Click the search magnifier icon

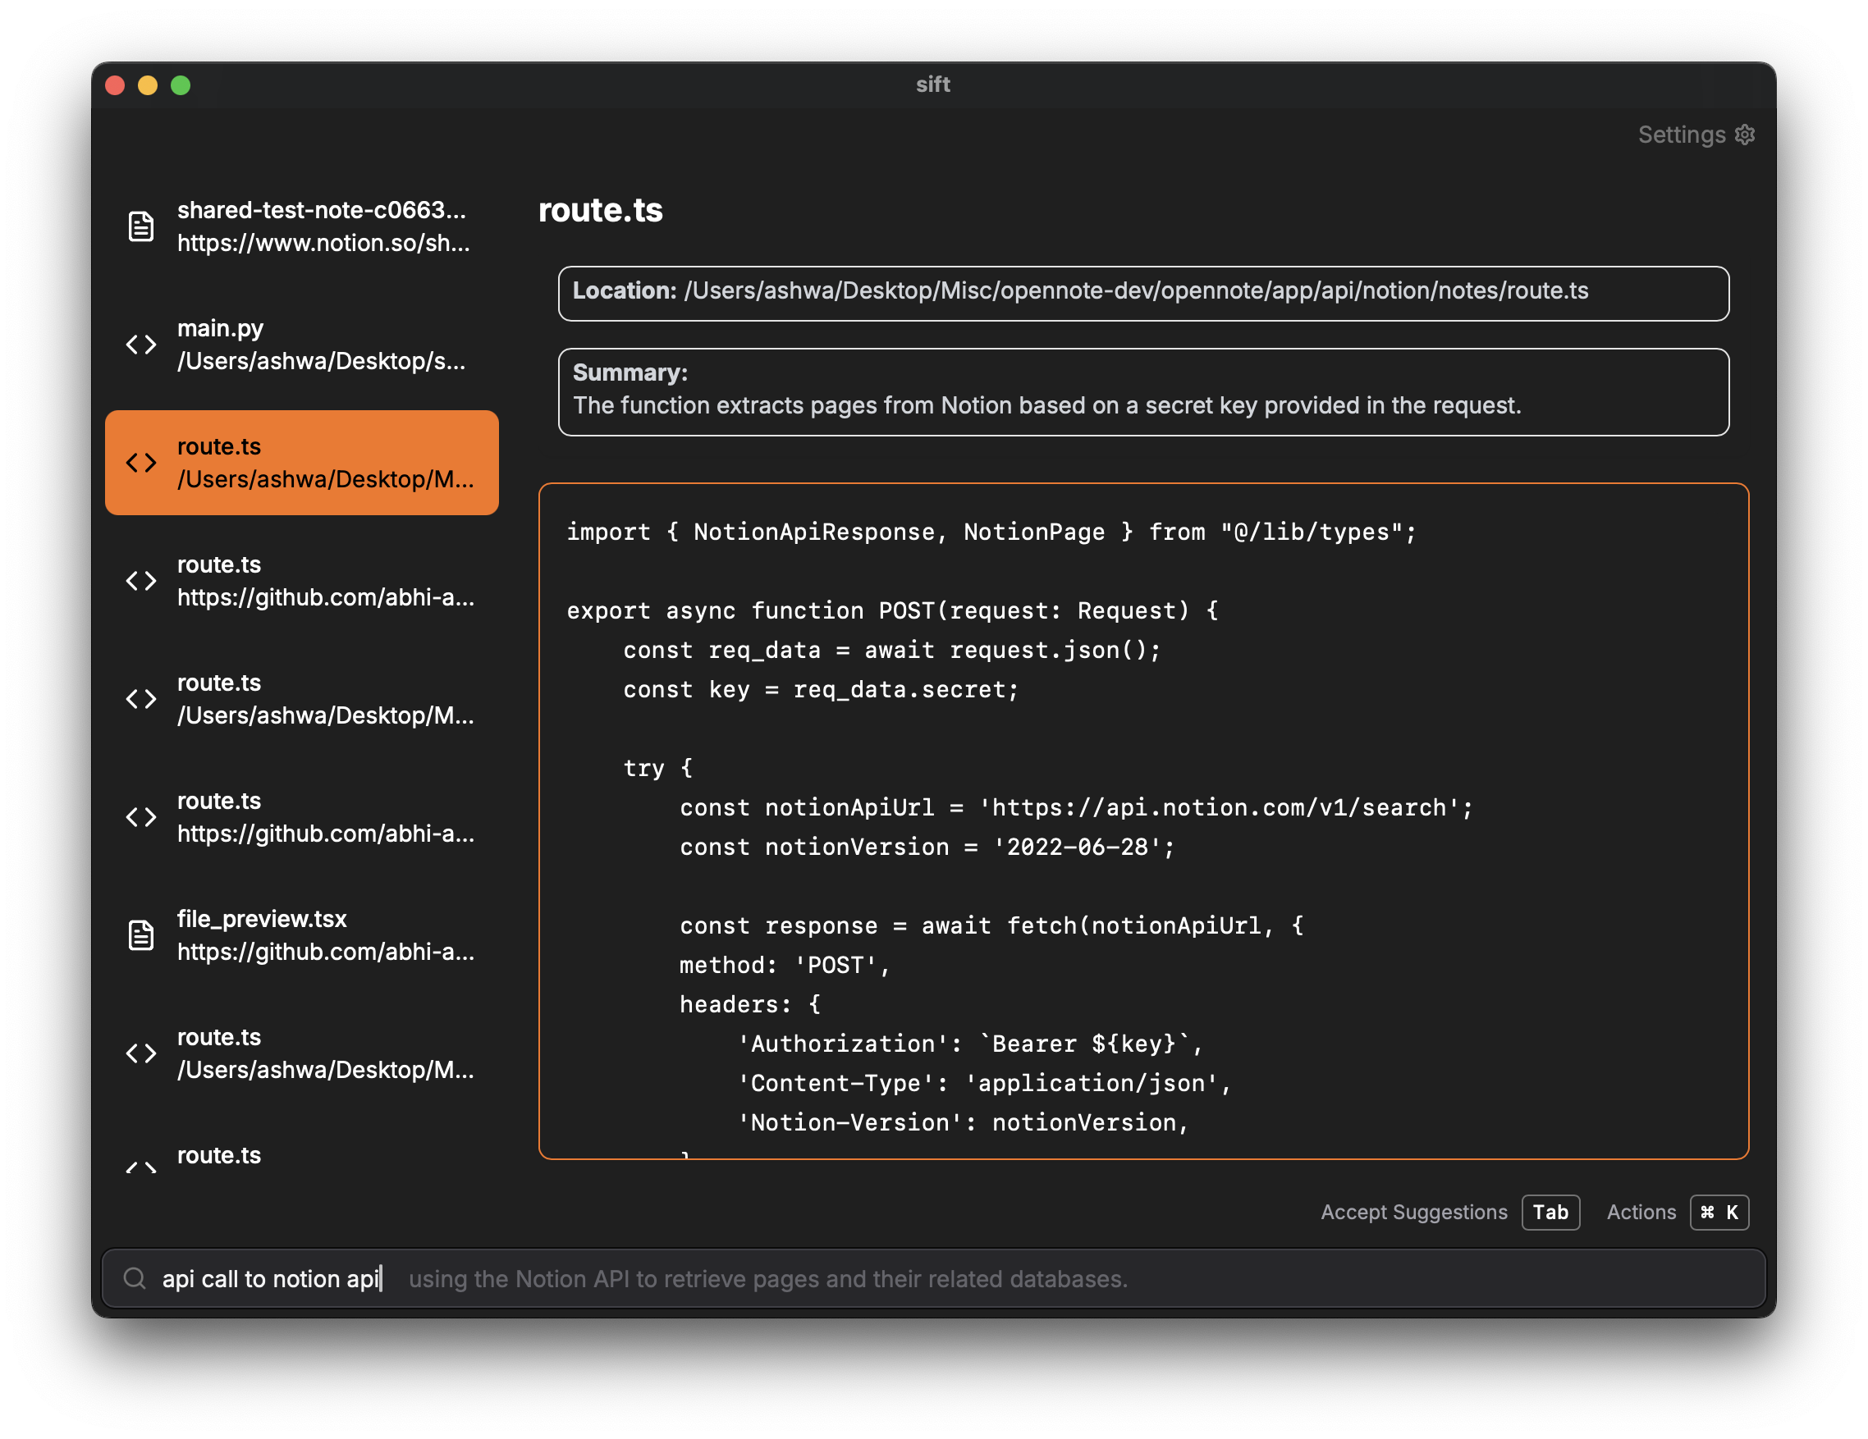[135, 1278]
